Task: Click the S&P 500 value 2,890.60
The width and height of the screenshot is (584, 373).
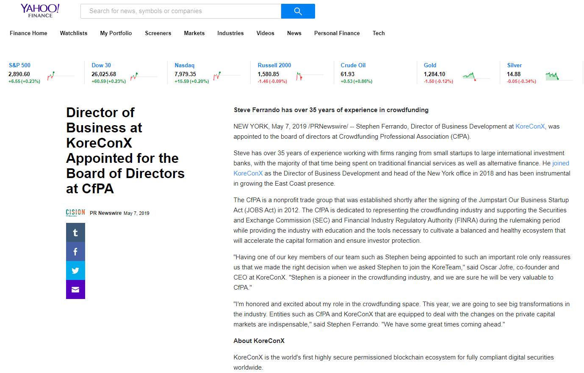Action: tap(19, 74)
